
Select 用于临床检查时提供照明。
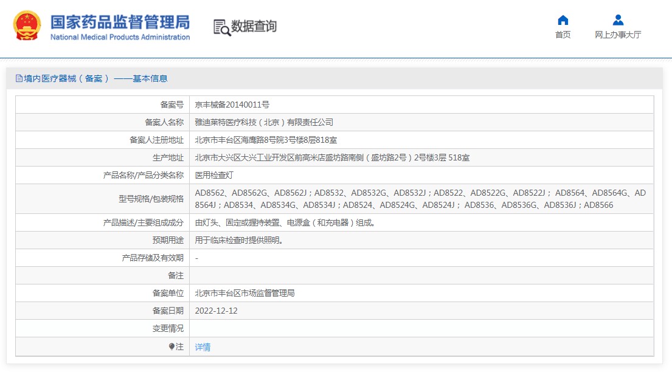pyautogui.click(x=240, y=241)
